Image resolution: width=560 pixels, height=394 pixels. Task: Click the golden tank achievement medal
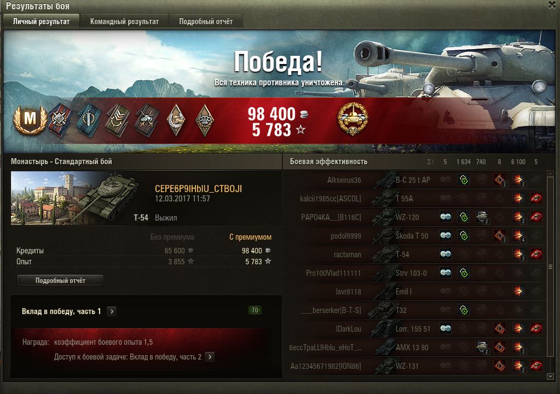click(x=352, y=119)
